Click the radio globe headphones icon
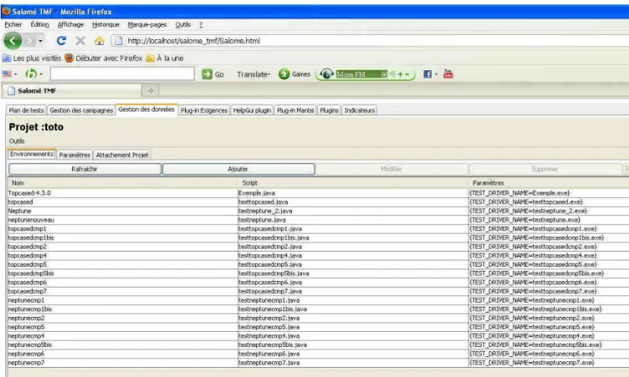 click(326, 74)
